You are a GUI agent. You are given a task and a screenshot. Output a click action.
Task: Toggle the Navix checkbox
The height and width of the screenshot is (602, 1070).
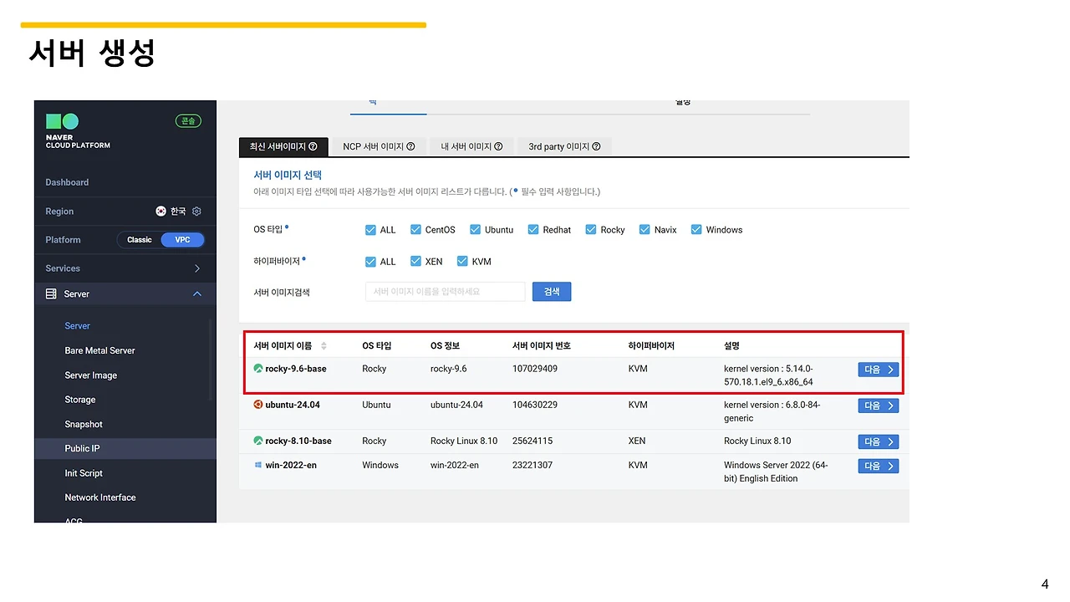[x=645, y=230]
